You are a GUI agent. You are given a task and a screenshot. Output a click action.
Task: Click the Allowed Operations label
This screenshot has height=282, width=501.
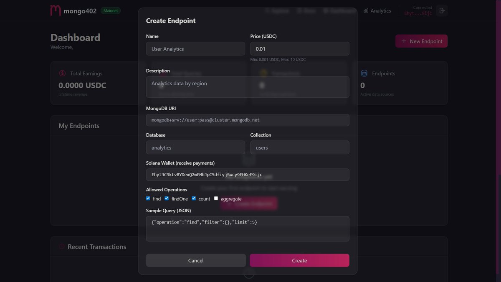pyautogui.click(x=167, y=190)
